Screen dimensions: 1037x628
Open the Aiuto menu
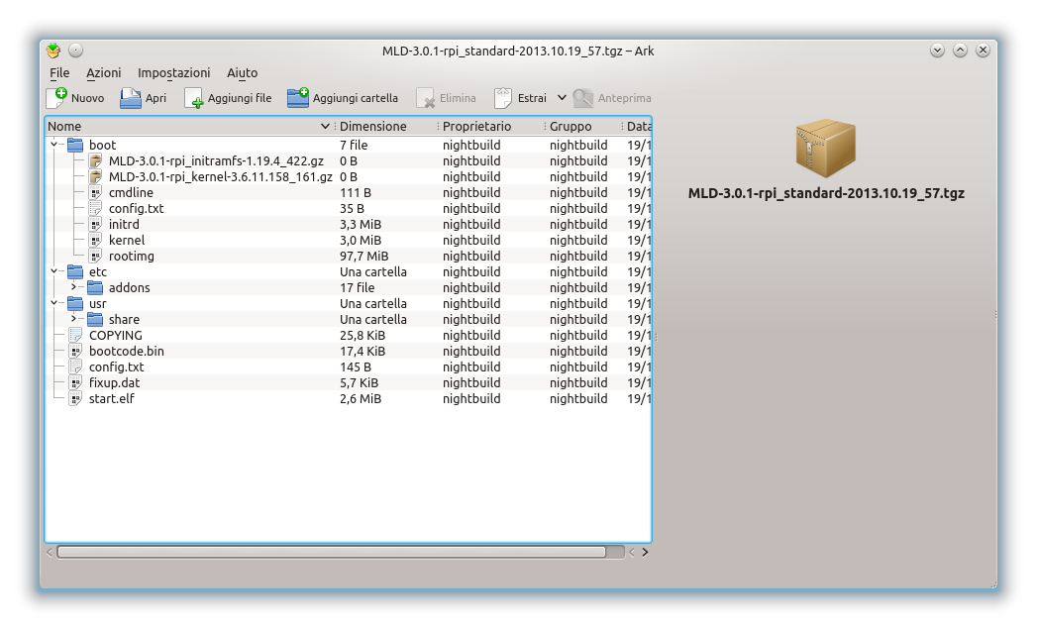click(x=242, y=72)
